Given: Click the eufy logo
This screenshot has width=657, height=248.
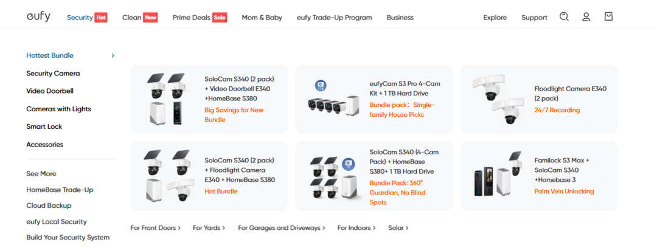Looking at the screenshot, I should coord(38,17).
